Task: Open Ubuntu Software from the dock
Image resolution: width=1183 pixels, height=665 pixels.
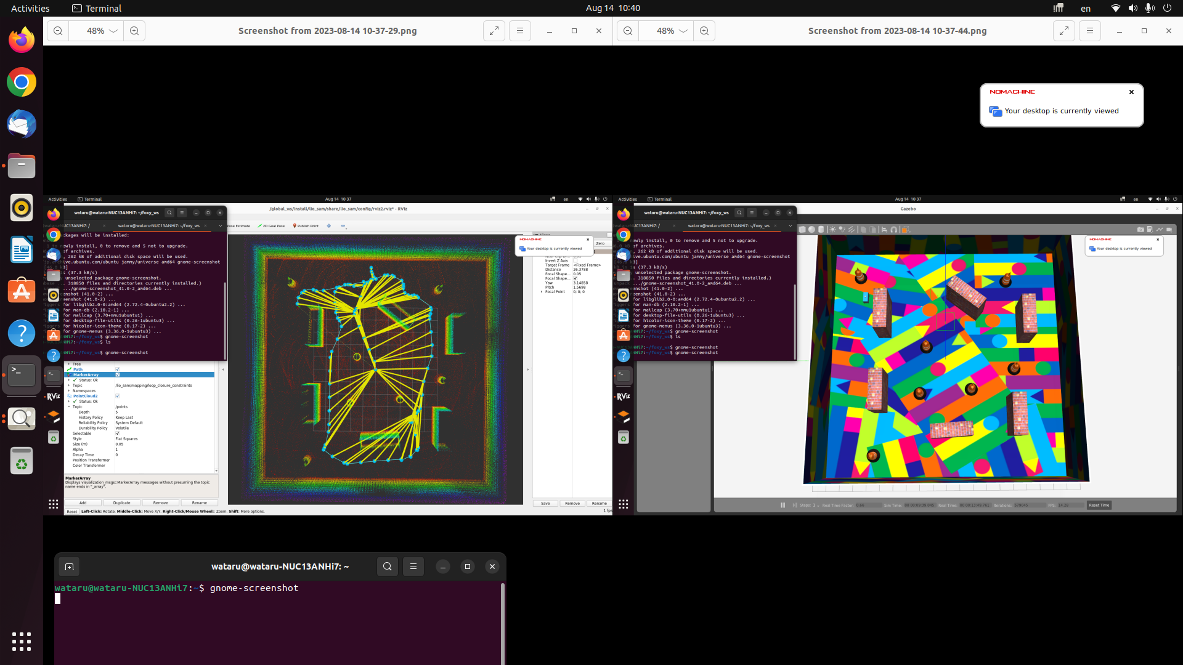Action: 22,291
